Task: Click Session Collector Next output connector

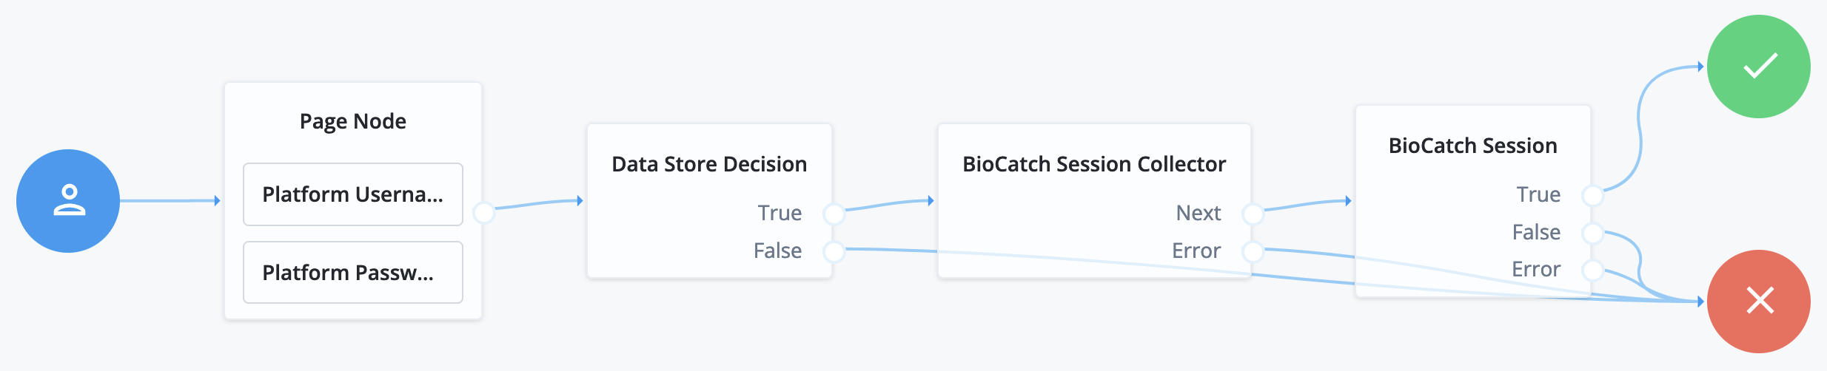Action: 1253,214
